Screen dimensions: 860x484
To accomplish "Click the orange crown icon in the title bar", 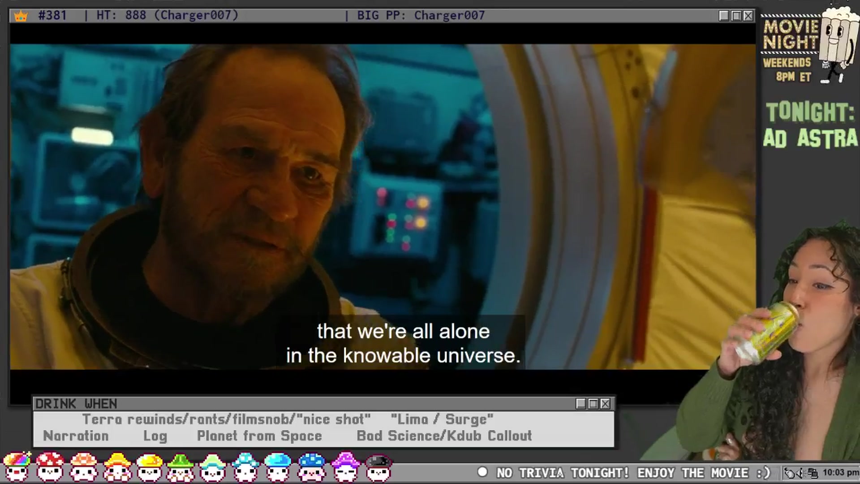I will 21,16.
